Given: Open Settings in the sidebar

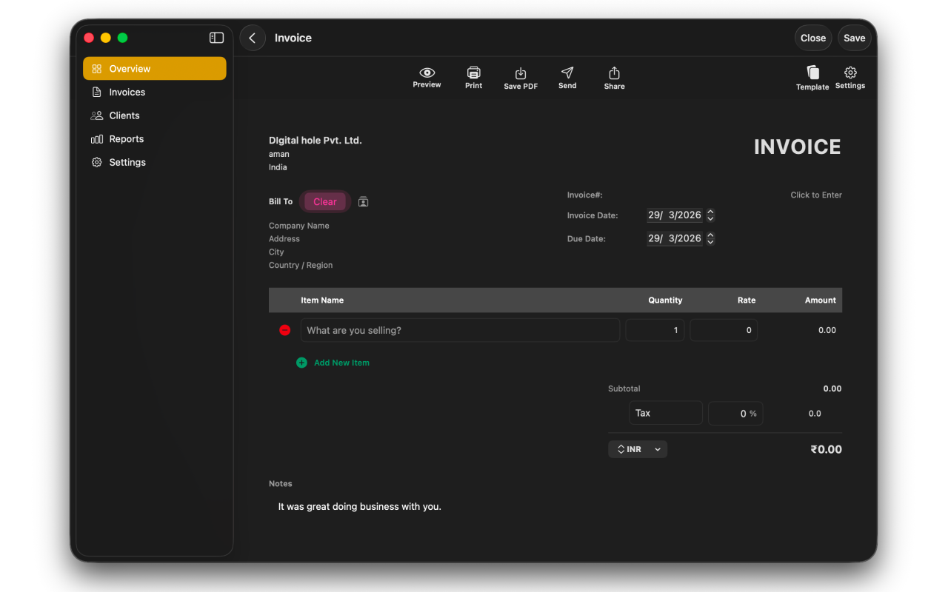Looking at the screenshot, I should pos(155,162).
